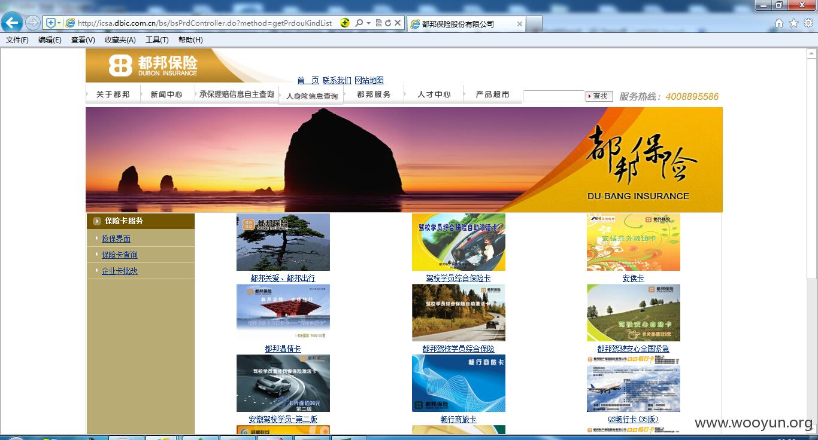The image size is (818, 440).
Task: Open the 驾校学员综合保险卡 text link
Action: [459, 278]
